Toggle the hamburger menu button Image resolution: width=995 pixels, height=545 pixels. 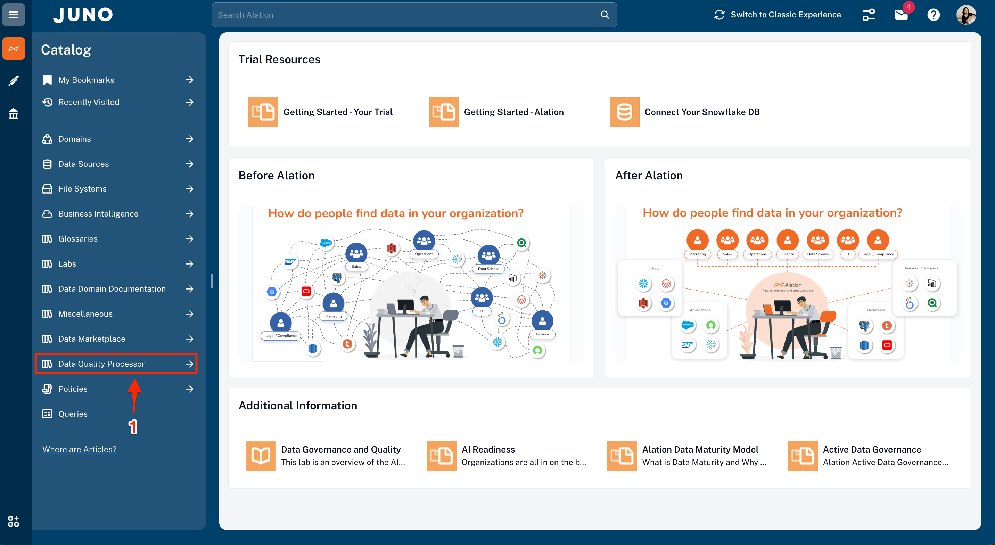click(x=14, y=15)
